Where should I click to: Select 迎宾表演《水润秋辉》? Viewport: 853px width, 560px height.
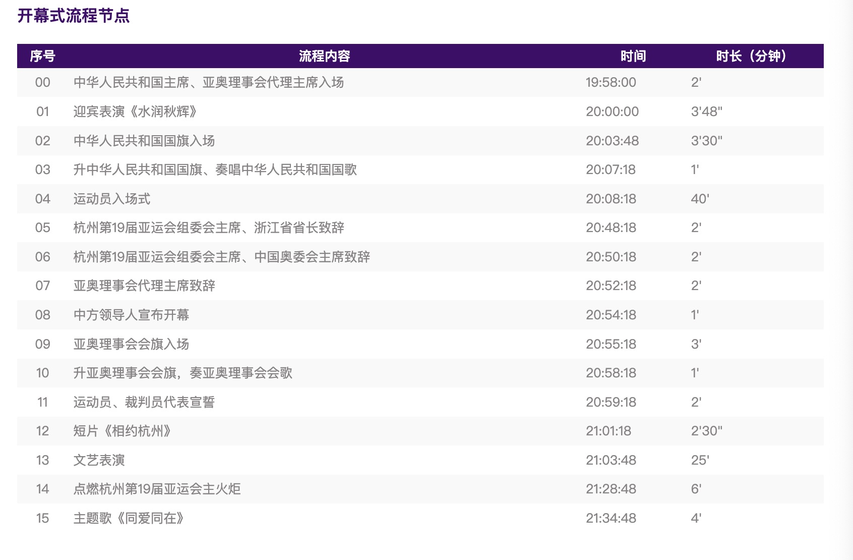pyautogui.click(x=135, y=111)
